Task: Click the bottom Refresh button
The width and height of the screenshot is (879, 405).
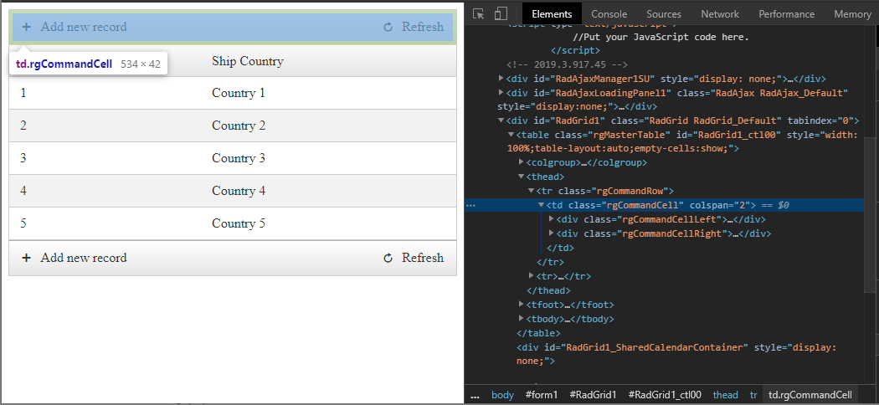Action: [x=422, y=258]
